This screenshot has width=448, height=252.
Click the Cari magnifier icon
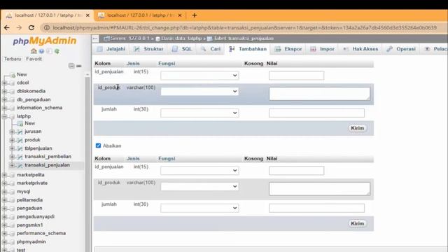pyautogui.click(x=204, y=49)
